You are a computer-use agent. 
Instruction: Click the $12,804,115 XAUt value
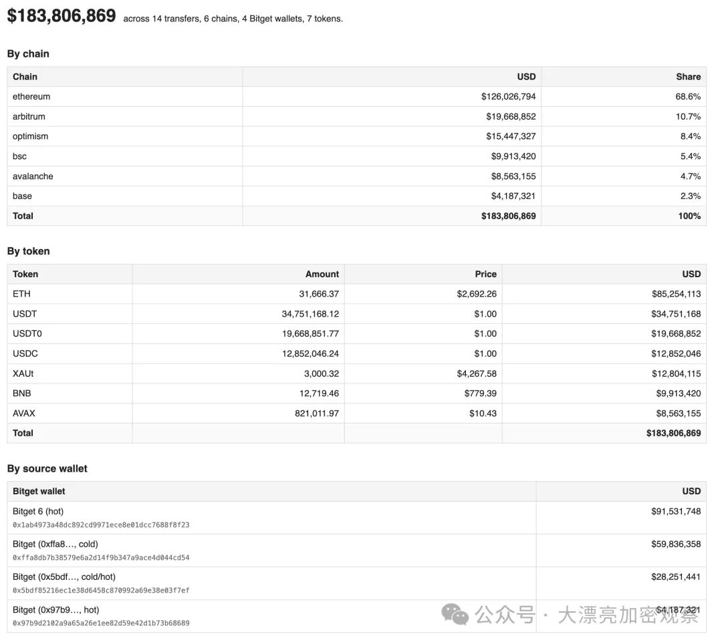pos(676,373)
